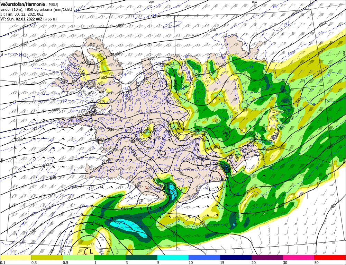Viewport: 346px width, 265px height.
Task: Select the red 50+ mm legend swatch
Action: [330, 257]
